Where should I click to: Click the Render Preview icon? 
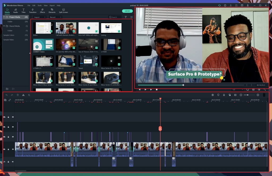point(213,95)
